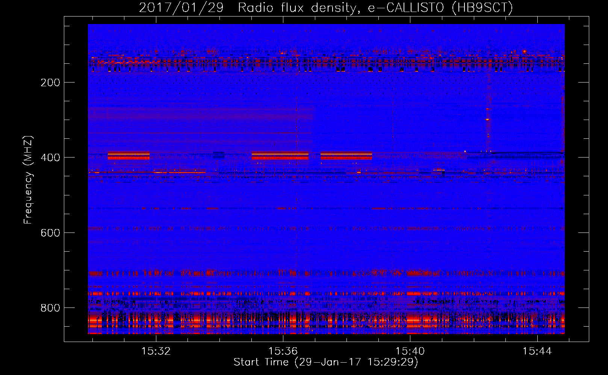Viewport: 608px width, 375px height.
Task: Select the 400 frequency axis label
Action: coord(50,157)
